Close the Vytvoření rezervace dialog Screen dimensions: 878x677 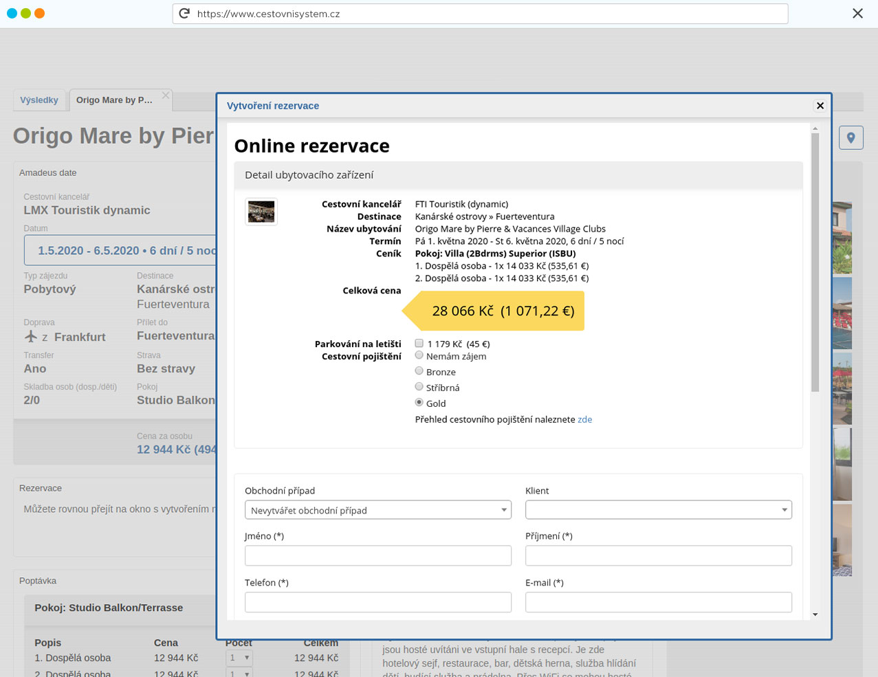point(820,106)
